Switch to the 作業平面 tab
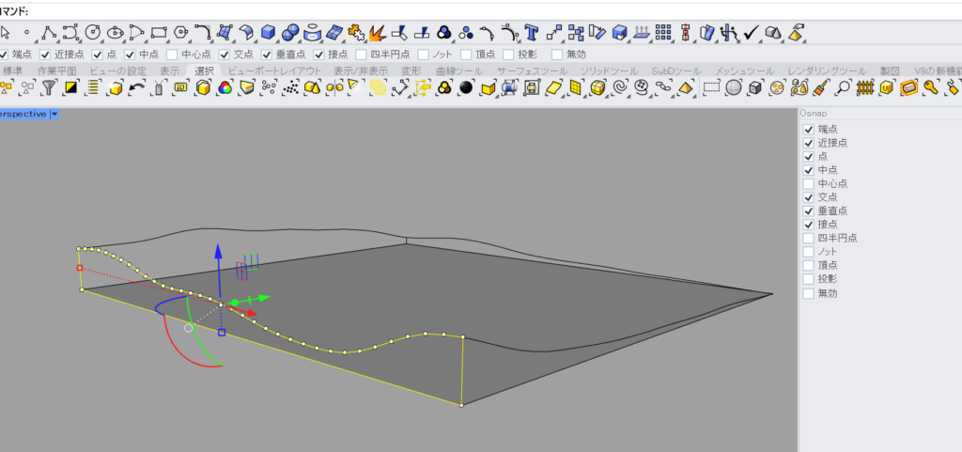This screenshot has width=962, height=452. click(56, 71)
